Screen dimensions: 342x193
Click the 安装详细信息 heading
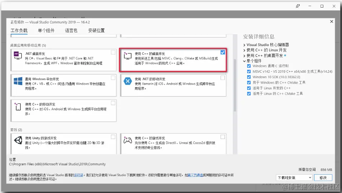click(259, 36)
